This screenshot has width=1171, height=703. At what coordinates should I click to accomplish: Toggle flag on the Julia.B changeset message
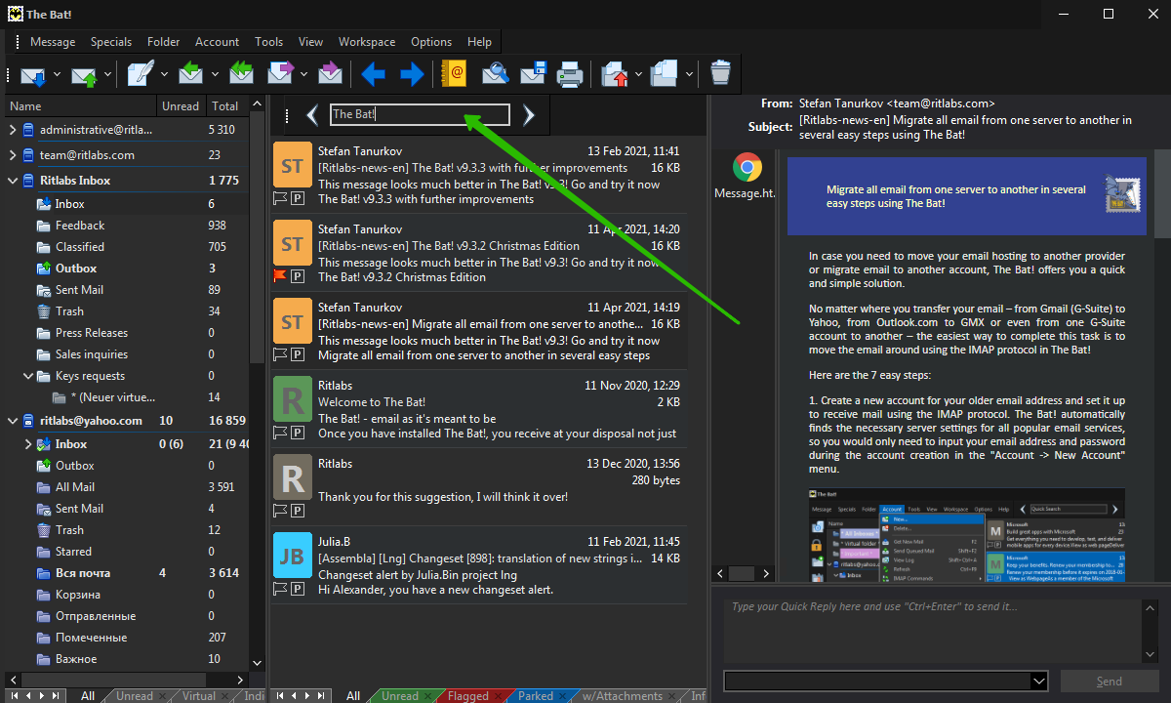click(x=280, y=589)
